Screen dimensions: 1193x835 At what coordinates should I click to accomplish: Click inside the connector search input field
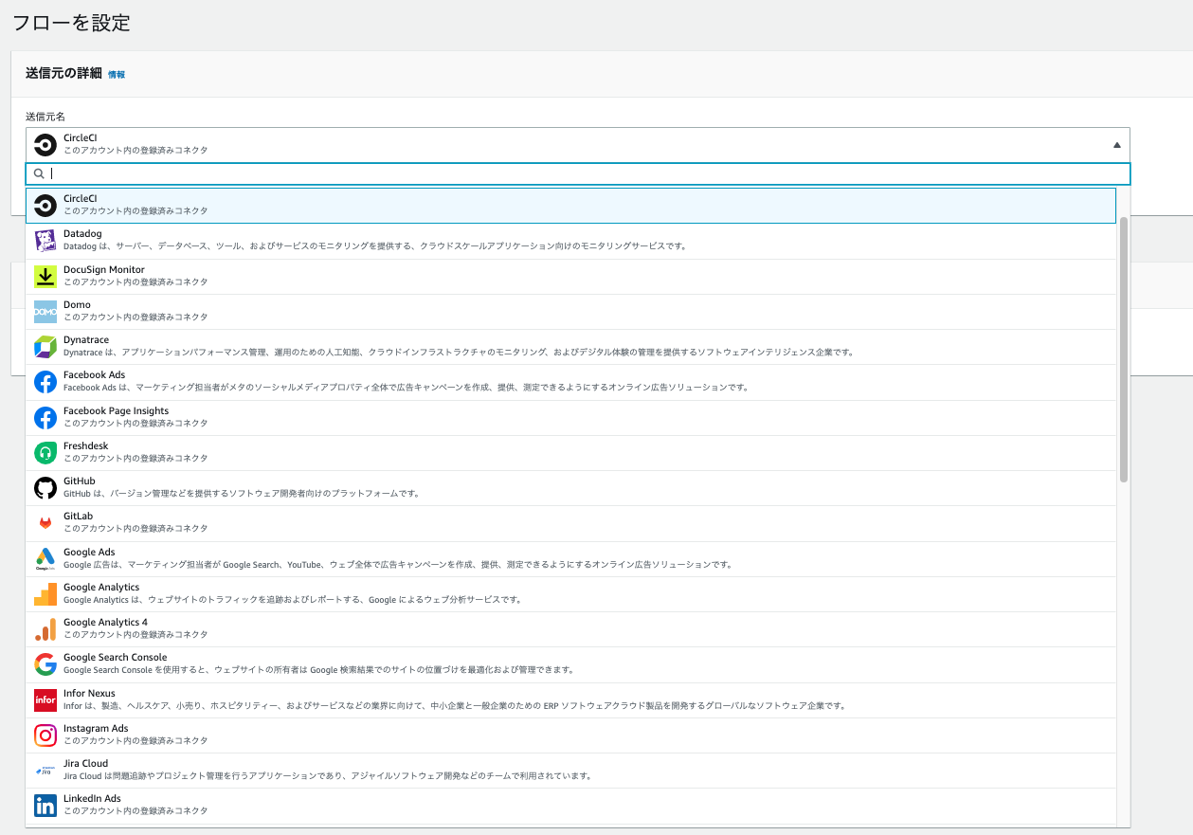(379, 173)
